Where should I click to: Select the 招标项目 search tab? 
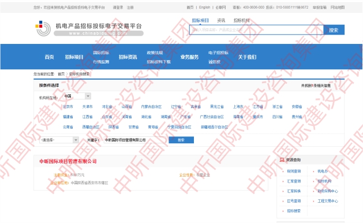point(200,20)
